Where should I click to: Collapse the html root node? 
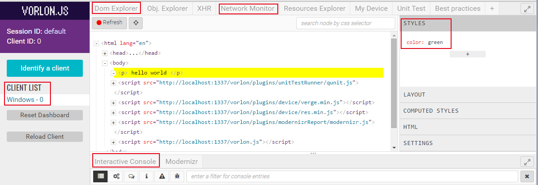pos(96,44)
